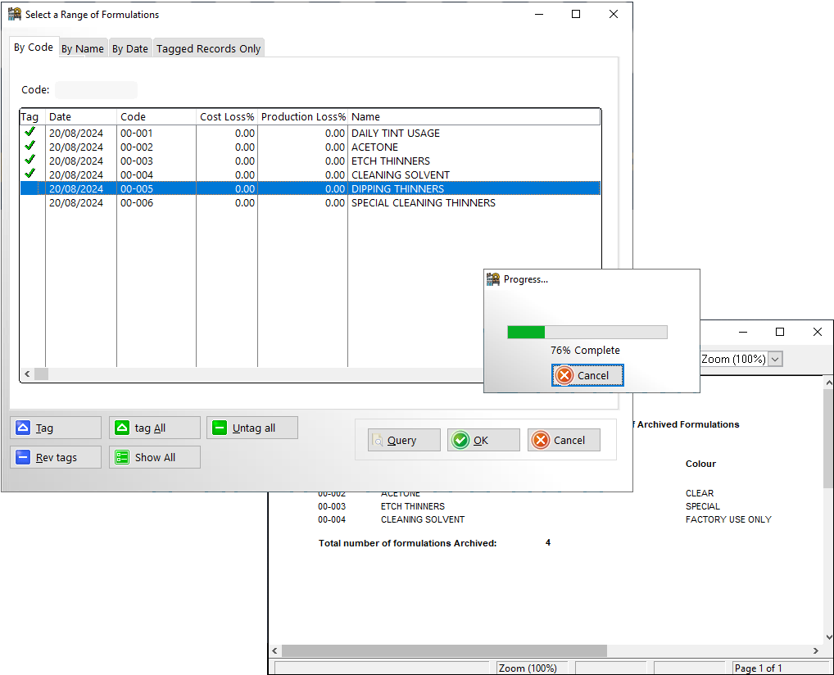The height and width of the screenshot is (675, 834).
Task: Switch to the By Name tab
Action: [x=83, y=48]
